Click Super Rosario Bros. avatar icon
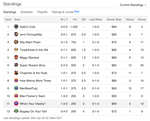Viewport: 150px width, 121px height. pos(16,65)
